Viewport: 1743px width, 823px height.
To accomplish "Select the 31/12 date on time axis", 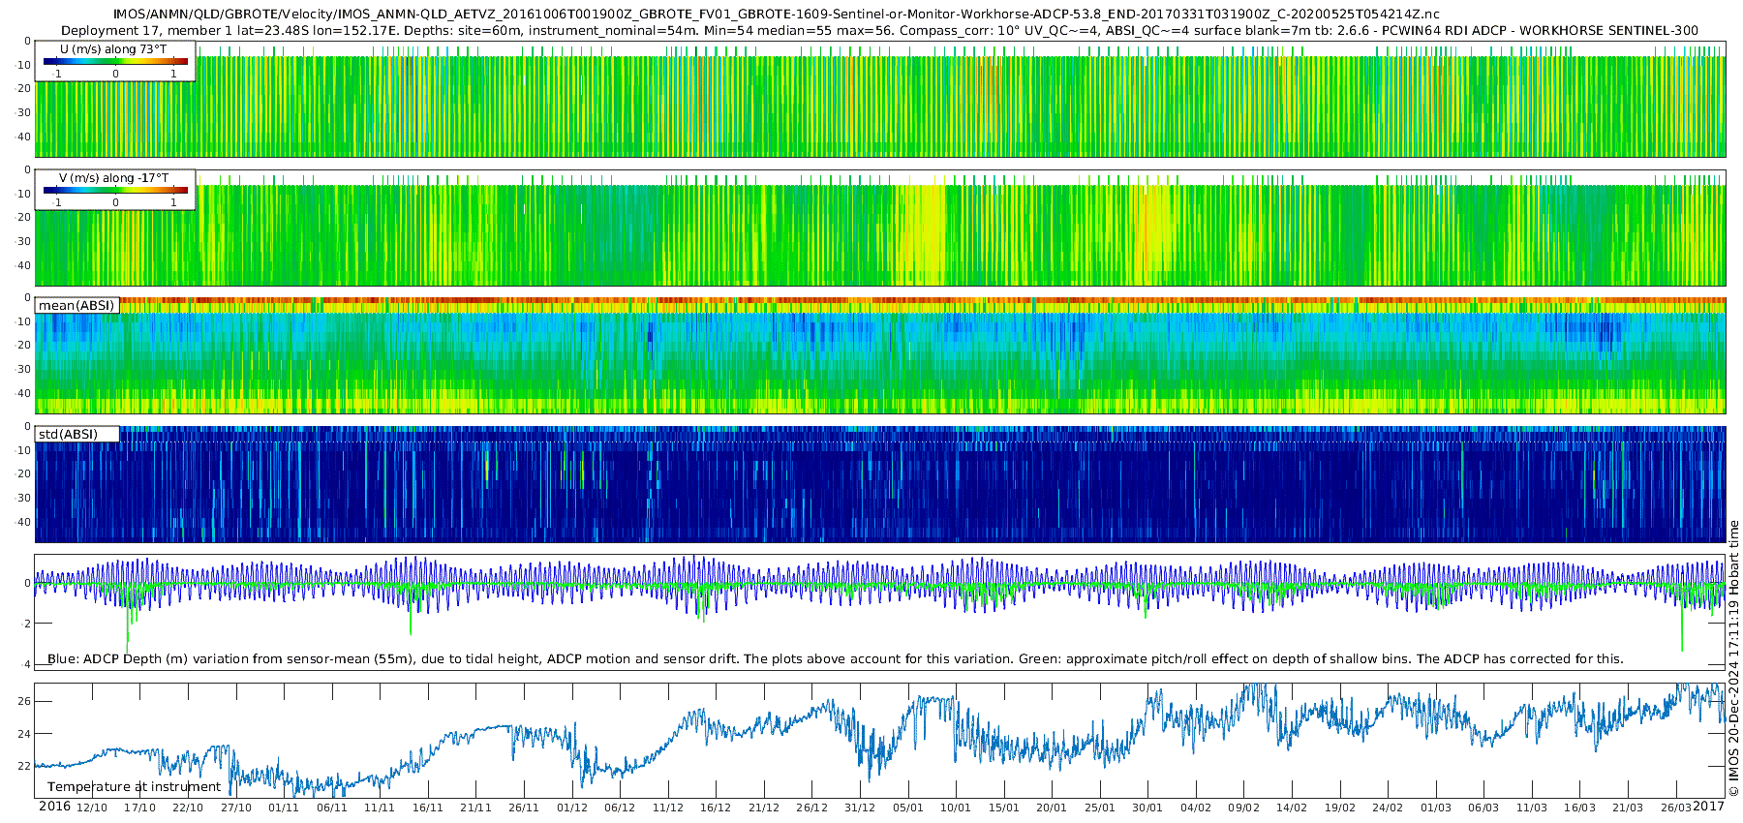I will [x=860, y=808].
